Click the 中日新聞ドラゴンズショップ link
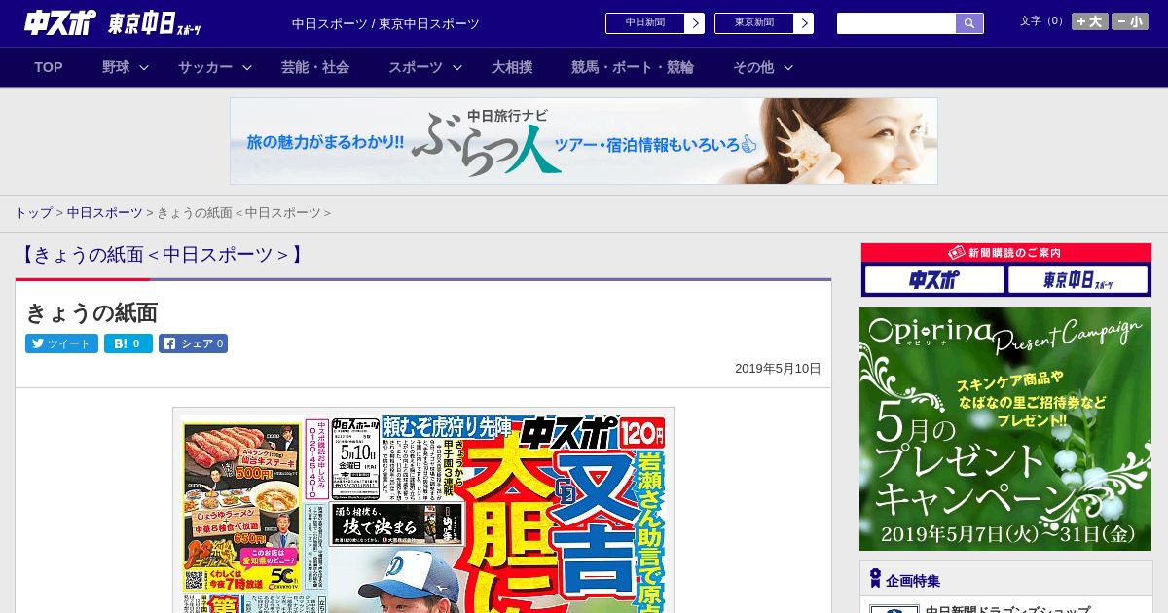The width and height of the screenshot is (1168, 613). pyautogui.click(x=1007, y=608)
